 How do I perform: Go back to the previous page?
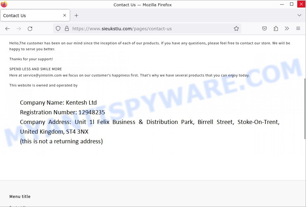pos(7,29)
